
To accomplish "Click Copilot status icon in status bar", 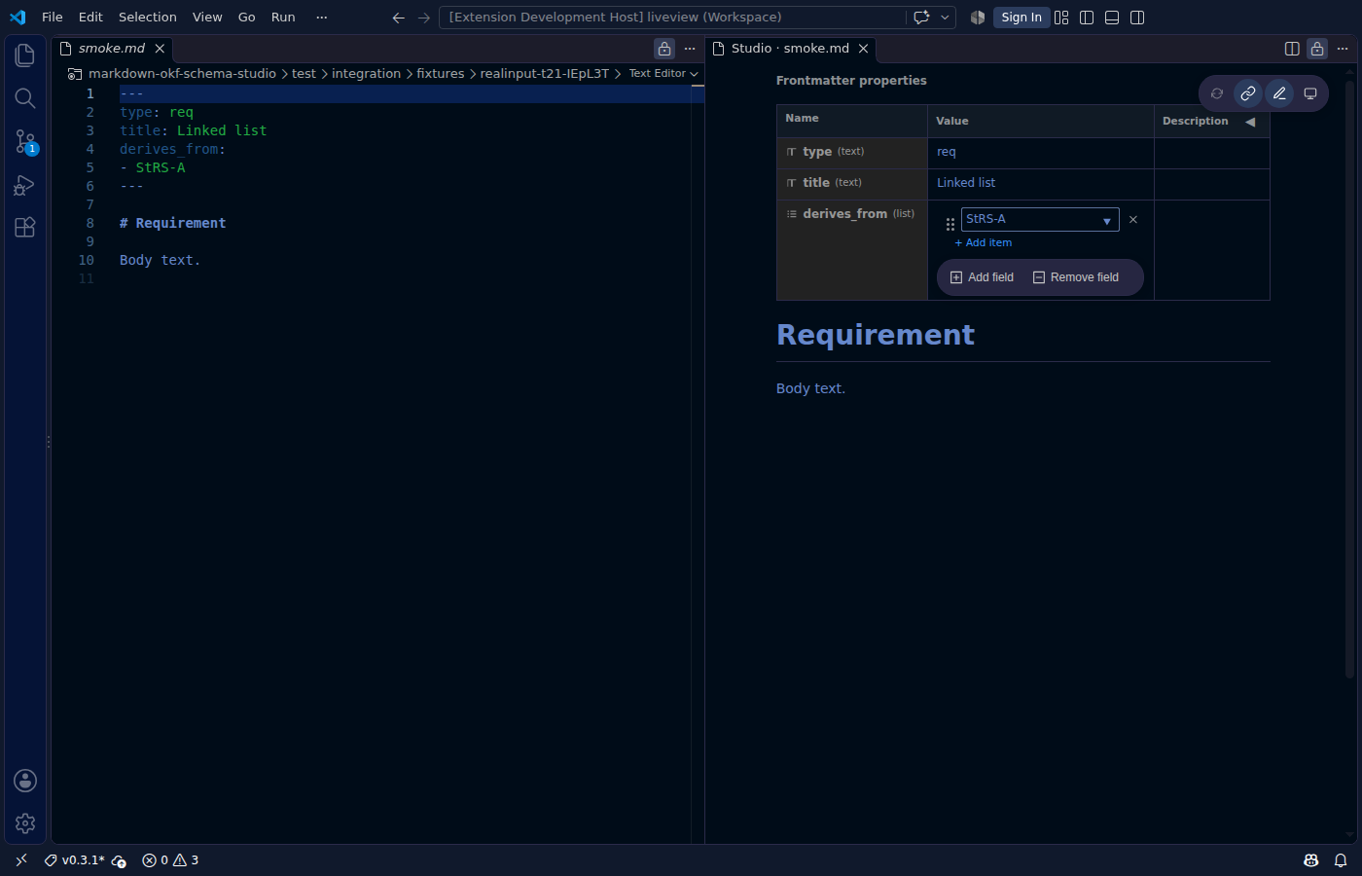I will click(1311, 860).
